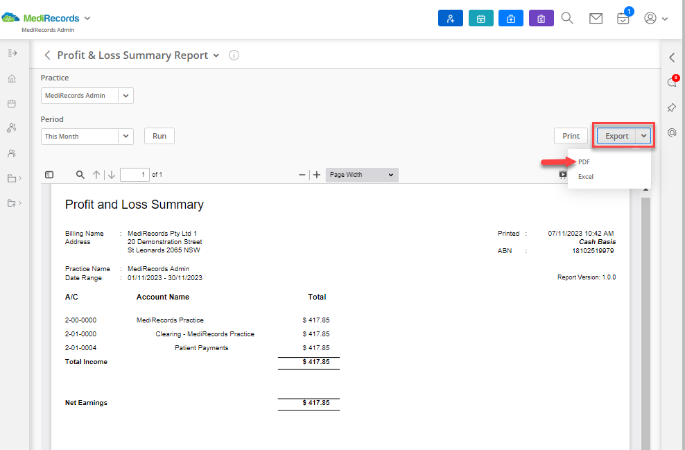Zoom out with the minus button

(302, 175)
